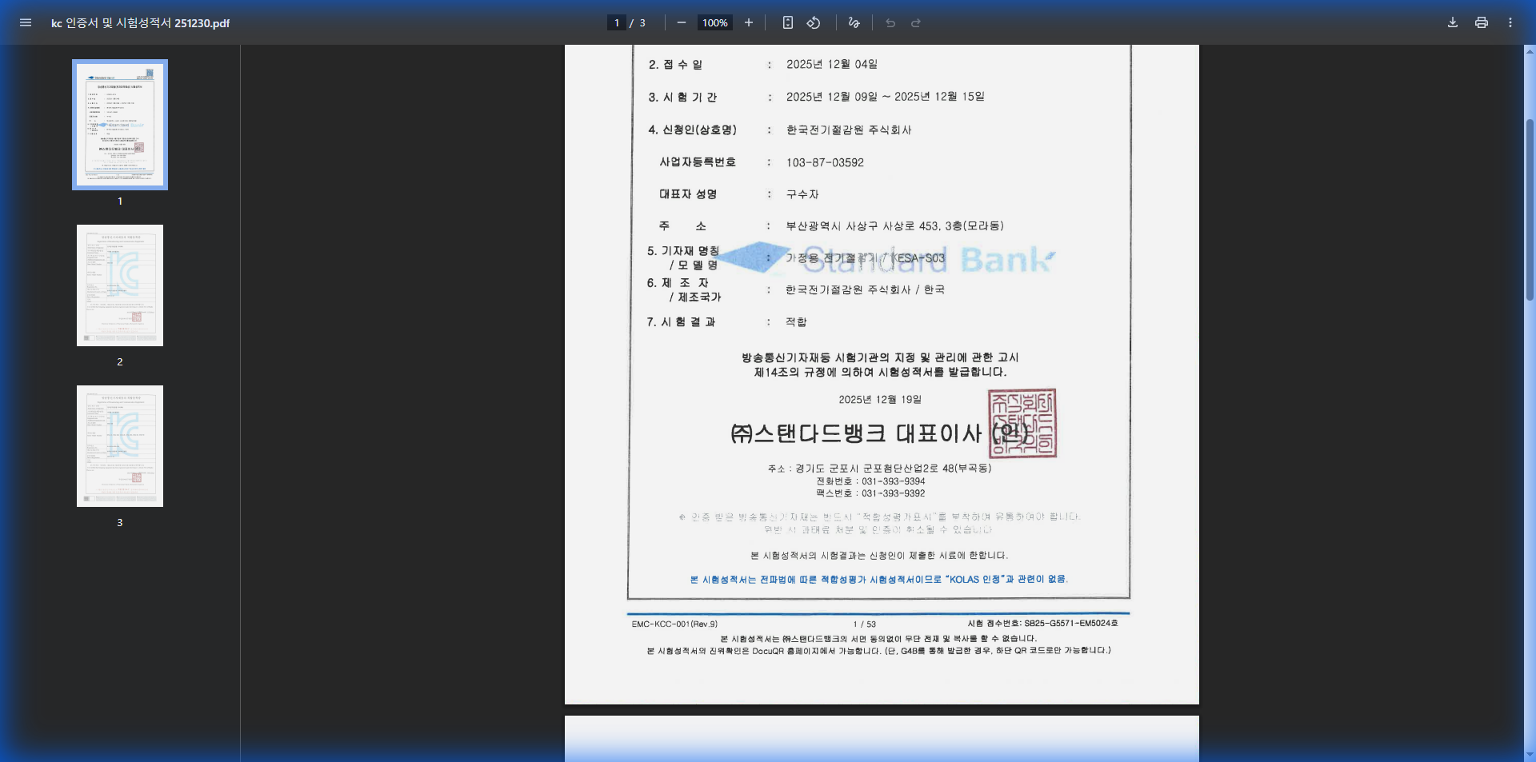Click the red company seal stamp

tap(1022, 423)
